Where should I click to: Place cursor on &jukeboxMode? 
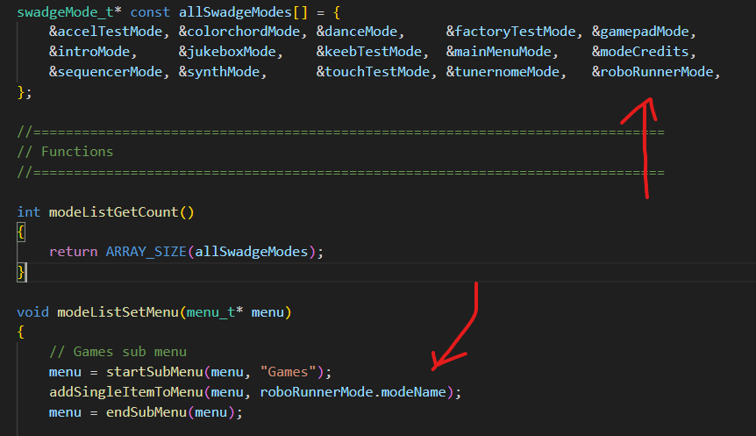[227, 52]
